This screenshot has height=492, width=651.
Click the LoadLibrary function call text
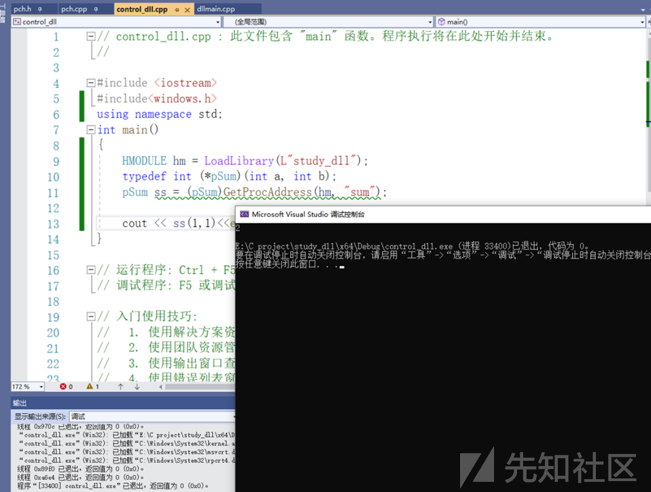click(x=239, y=160)
